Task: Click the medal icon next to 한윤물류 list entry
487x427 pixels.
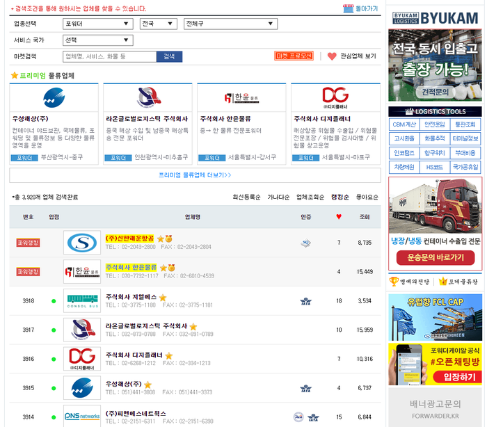Action: (171, 267)
